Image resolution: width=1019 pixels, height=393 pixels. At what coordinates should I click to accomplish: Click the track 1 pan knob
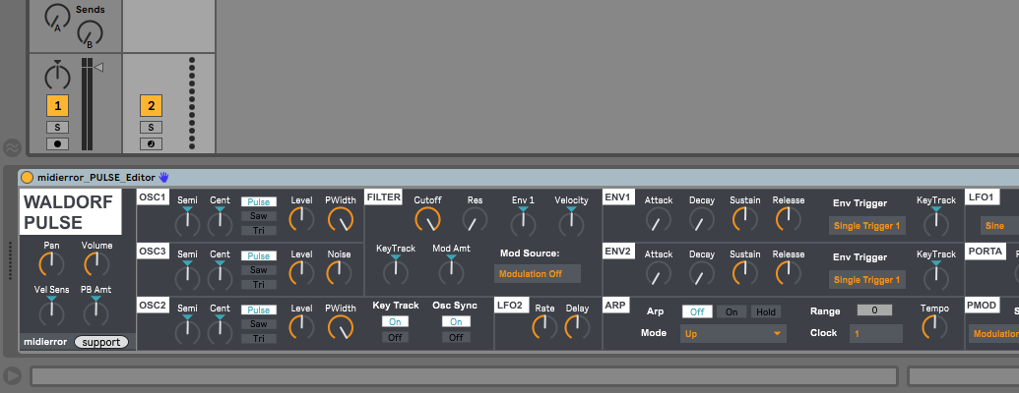pyautogui.click(x=58, y=75)
